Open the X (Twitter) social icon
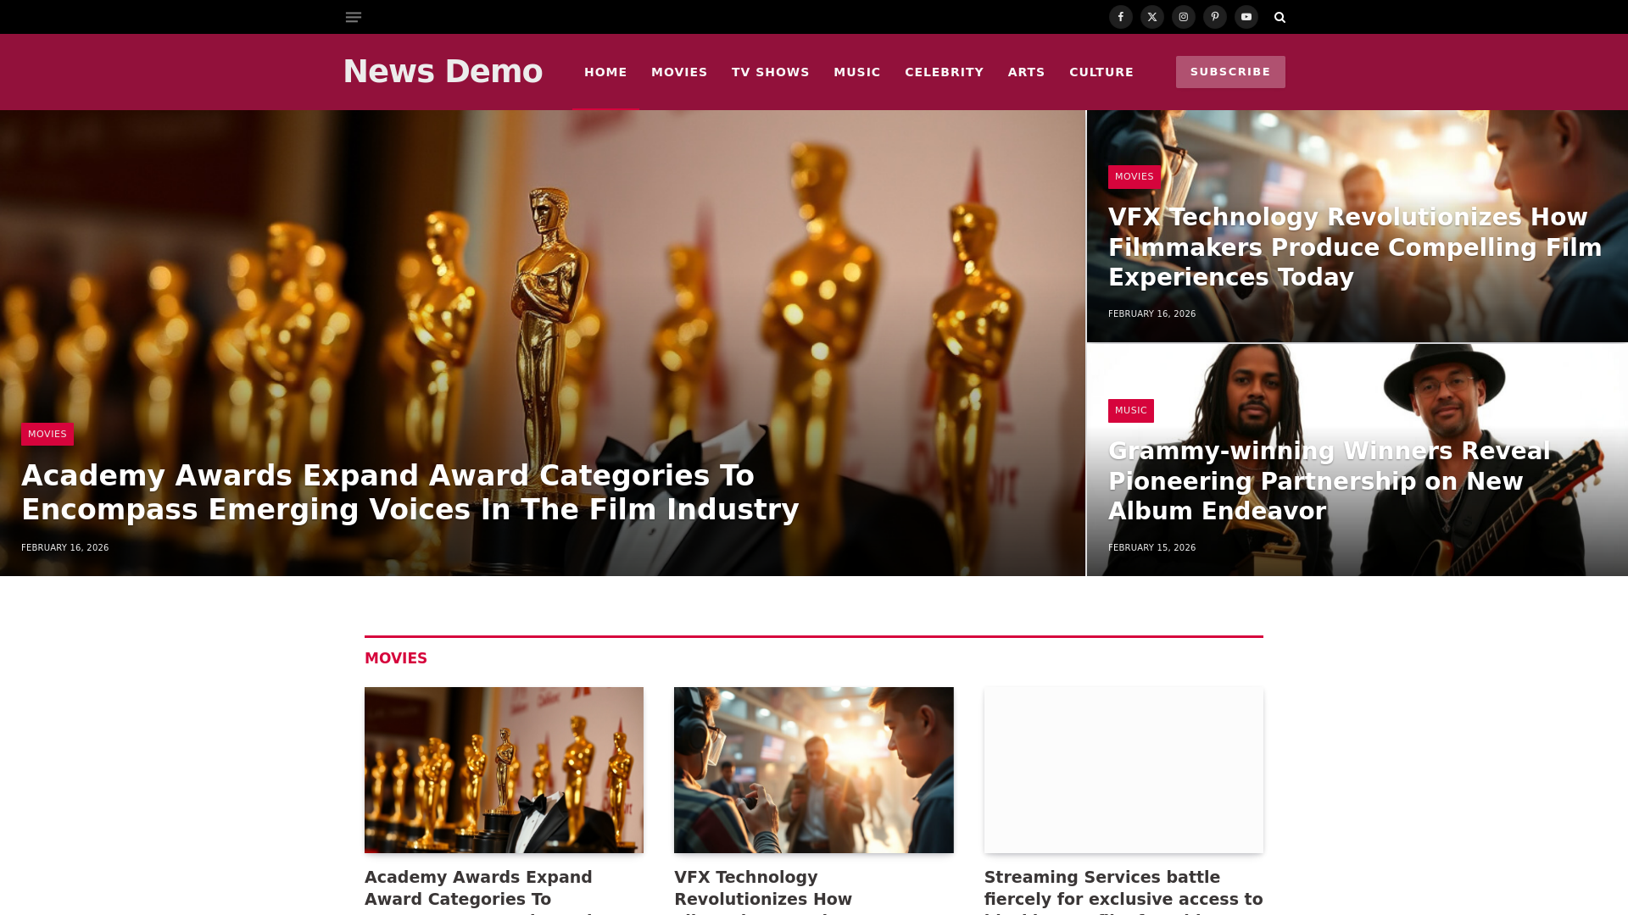 (x=1151, y=17)
